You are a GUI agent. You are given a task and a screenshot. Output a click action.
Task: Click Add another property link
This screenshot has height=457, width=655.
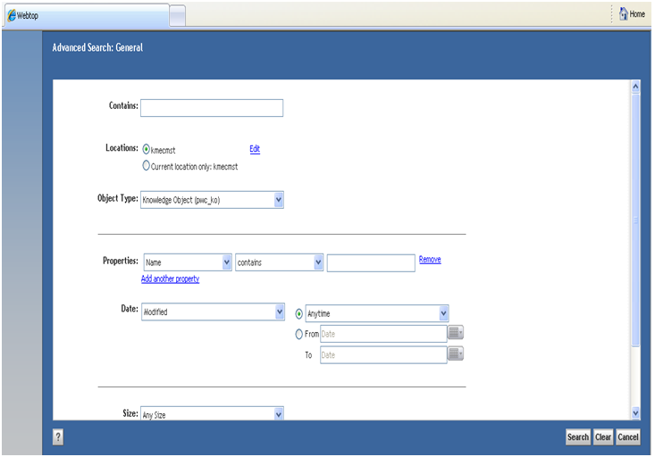tap(170, 278)
